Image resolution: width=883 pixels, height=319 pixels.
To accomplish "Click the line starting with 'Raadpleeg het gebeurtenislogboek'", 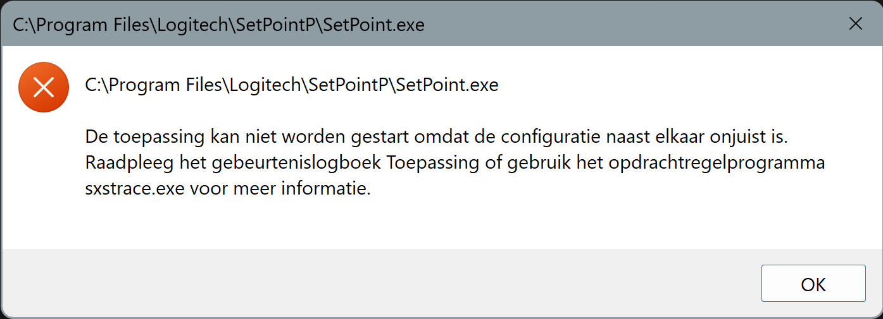I will point(455,162).
